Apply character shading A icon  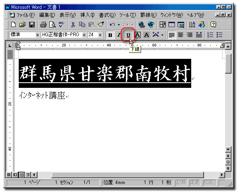147,35
